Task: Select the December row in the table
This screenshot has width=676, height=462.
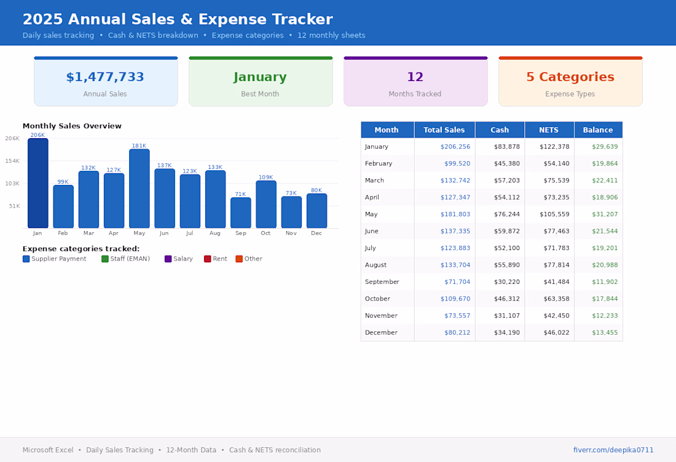Action: click(492, 333)
